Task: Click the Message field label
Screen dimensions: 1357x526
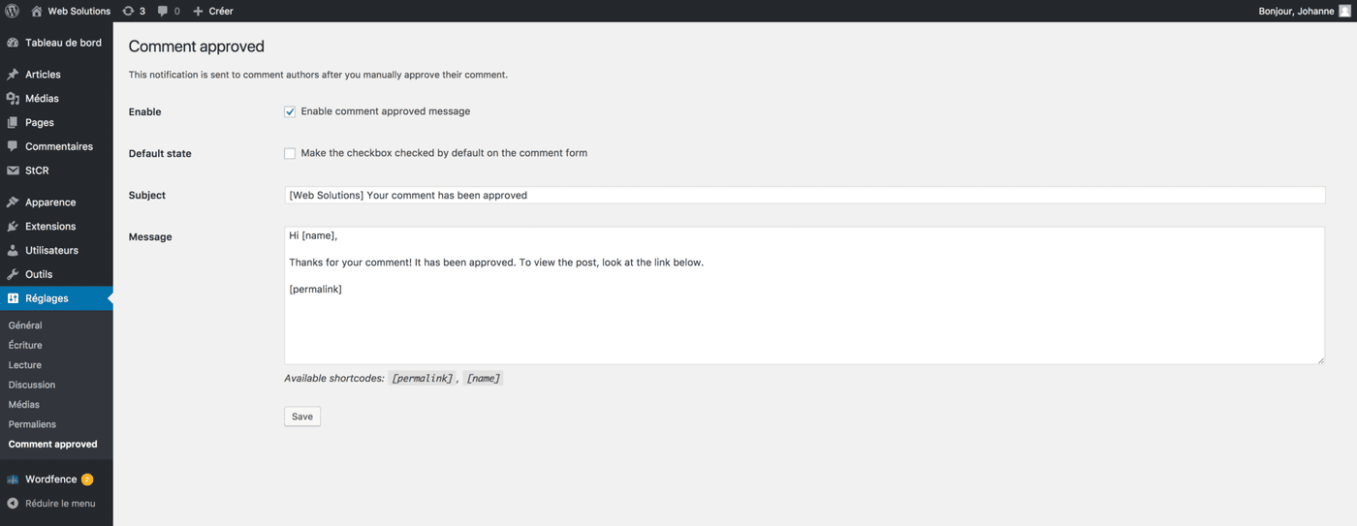Action: 150,237
